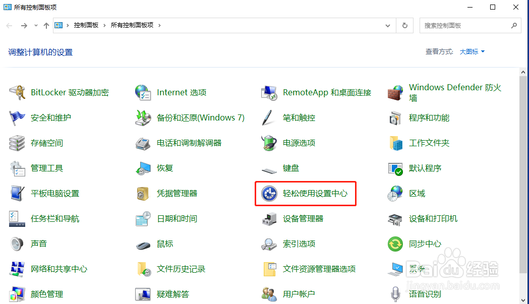Open the 日期和时间 calendar icon
Viewport: 529px width, 304px height.
(x=143, y=219)
